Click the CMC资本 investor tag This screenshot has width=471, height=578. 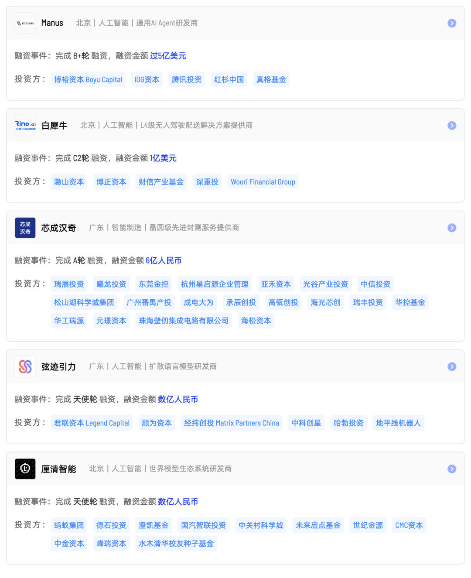(409, 526)
